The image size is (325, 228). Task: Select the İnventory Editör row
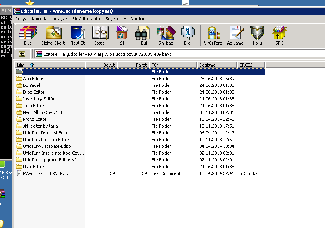pyautogui.click(x=140, y=99)
